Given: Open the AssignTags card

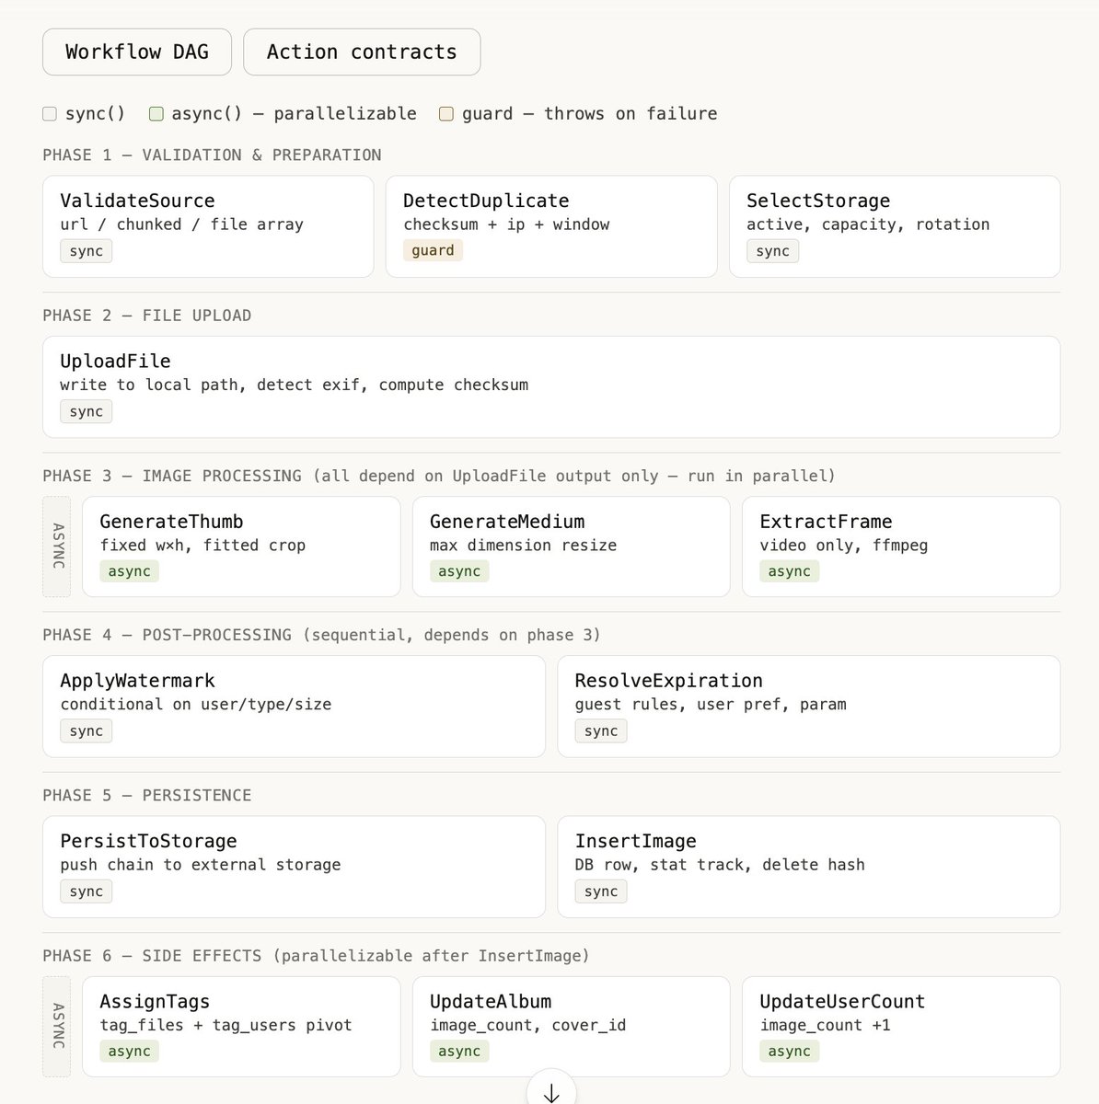Looking at the screenshot, I should [241, 1027].
